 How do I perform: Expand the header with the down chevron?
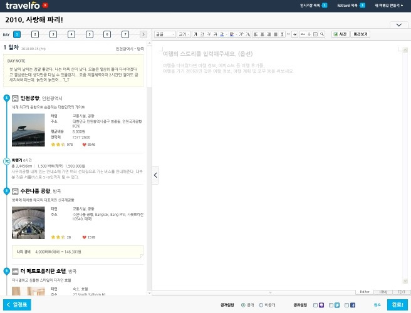pyautogui.click(x=399, y=25)
